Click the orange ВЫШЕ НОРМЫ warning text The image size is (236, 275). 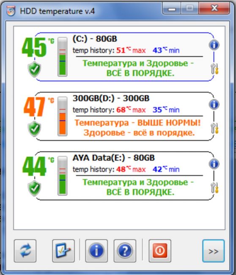(169, 123)
